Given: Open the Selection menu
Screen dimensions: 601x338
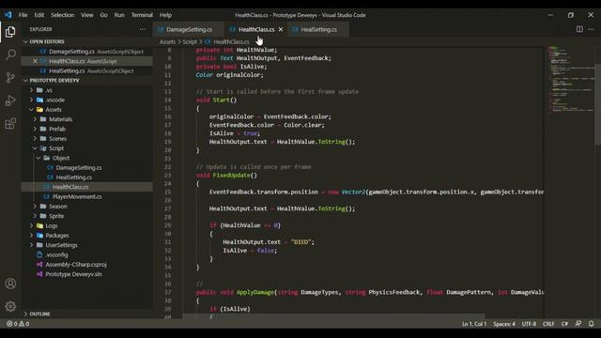Looking at the screenshot, I should coord(63,15).
